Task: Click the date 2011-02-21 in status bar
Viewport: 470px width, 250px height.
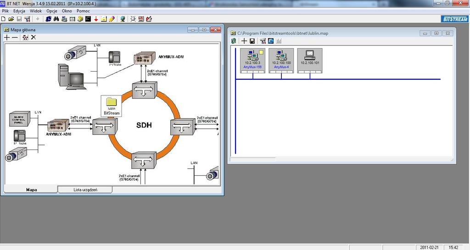Action: pos(429,247)
